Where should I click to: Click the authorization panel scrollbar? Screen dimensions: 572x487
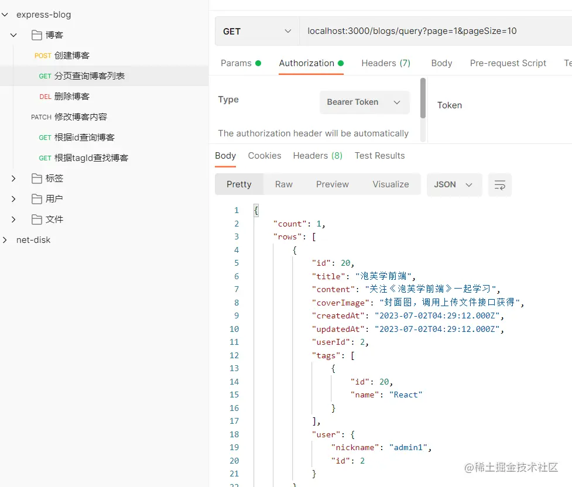coord(423,98)
